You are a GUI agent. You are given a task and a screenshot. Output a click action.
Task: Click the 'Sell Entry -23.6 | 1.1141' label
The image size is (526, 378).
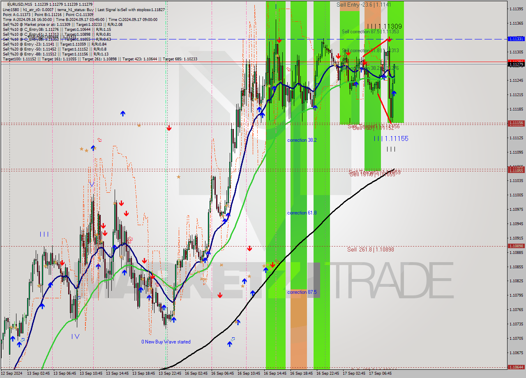pos(364,5)
